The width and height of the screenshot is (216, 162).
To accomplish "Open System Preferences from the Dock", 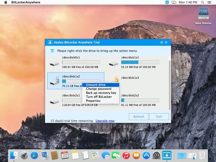I will pyautogui.click(x=157, y=156).
